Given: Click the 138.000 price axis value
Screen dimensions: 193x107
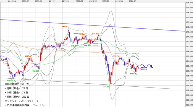Looking at the screenshot, I should click(189, 51).
